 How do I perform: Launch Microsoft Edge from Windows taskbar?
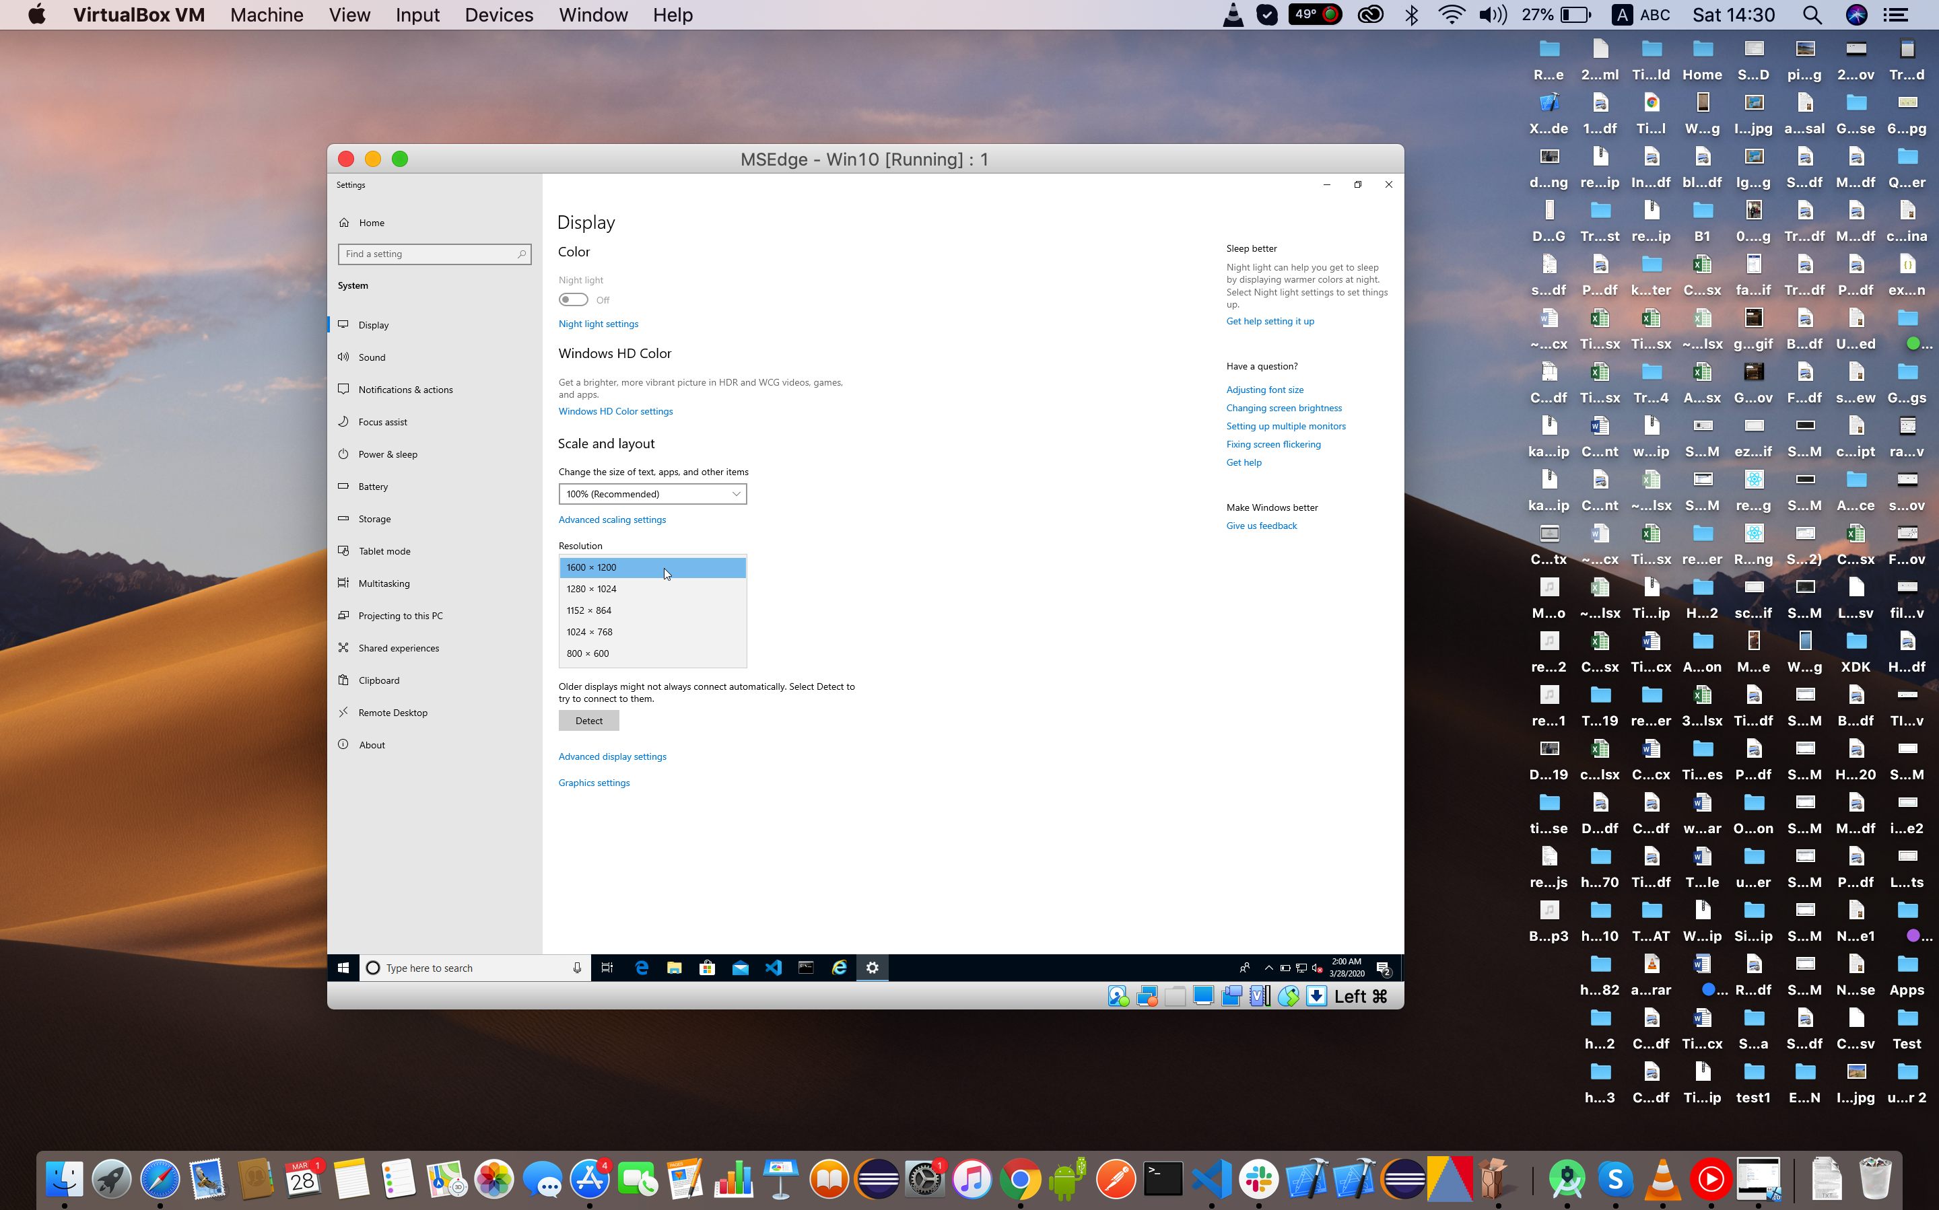pos(641,968)
